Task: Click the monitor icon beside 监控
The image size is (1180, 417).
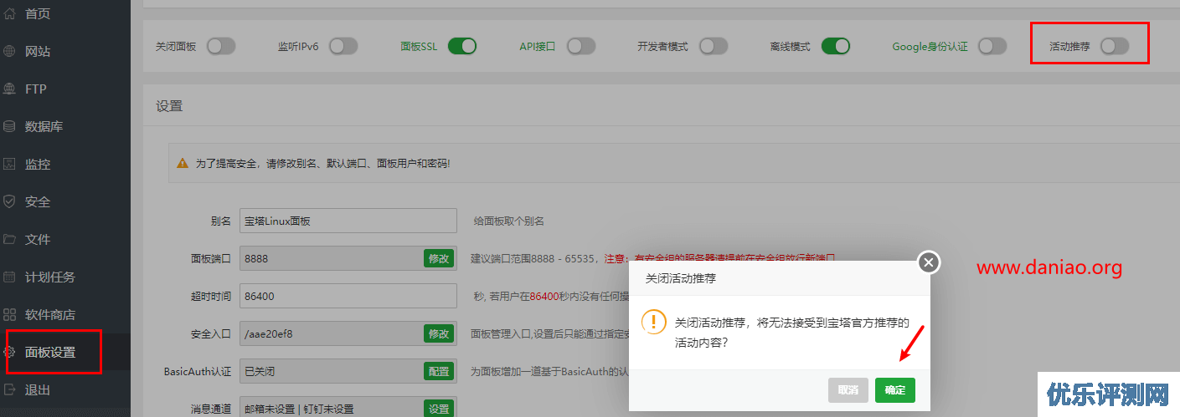Action: [x=10, y=164]
